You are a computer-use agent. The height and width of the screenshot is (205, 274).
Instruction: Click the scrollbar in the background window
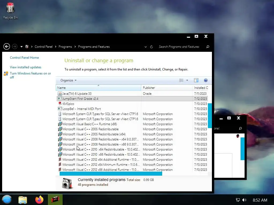coord(242,149)
